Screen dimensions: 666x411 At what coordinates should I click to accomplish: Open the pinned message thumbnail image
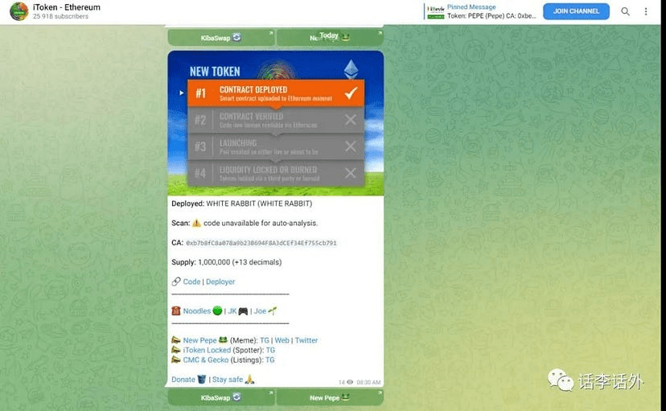coord(435,11)
